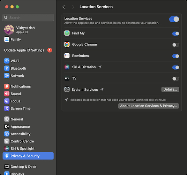Select the Focus label in sidebar
This screenshot has height=175, width=187.
[x=15, y=101]
